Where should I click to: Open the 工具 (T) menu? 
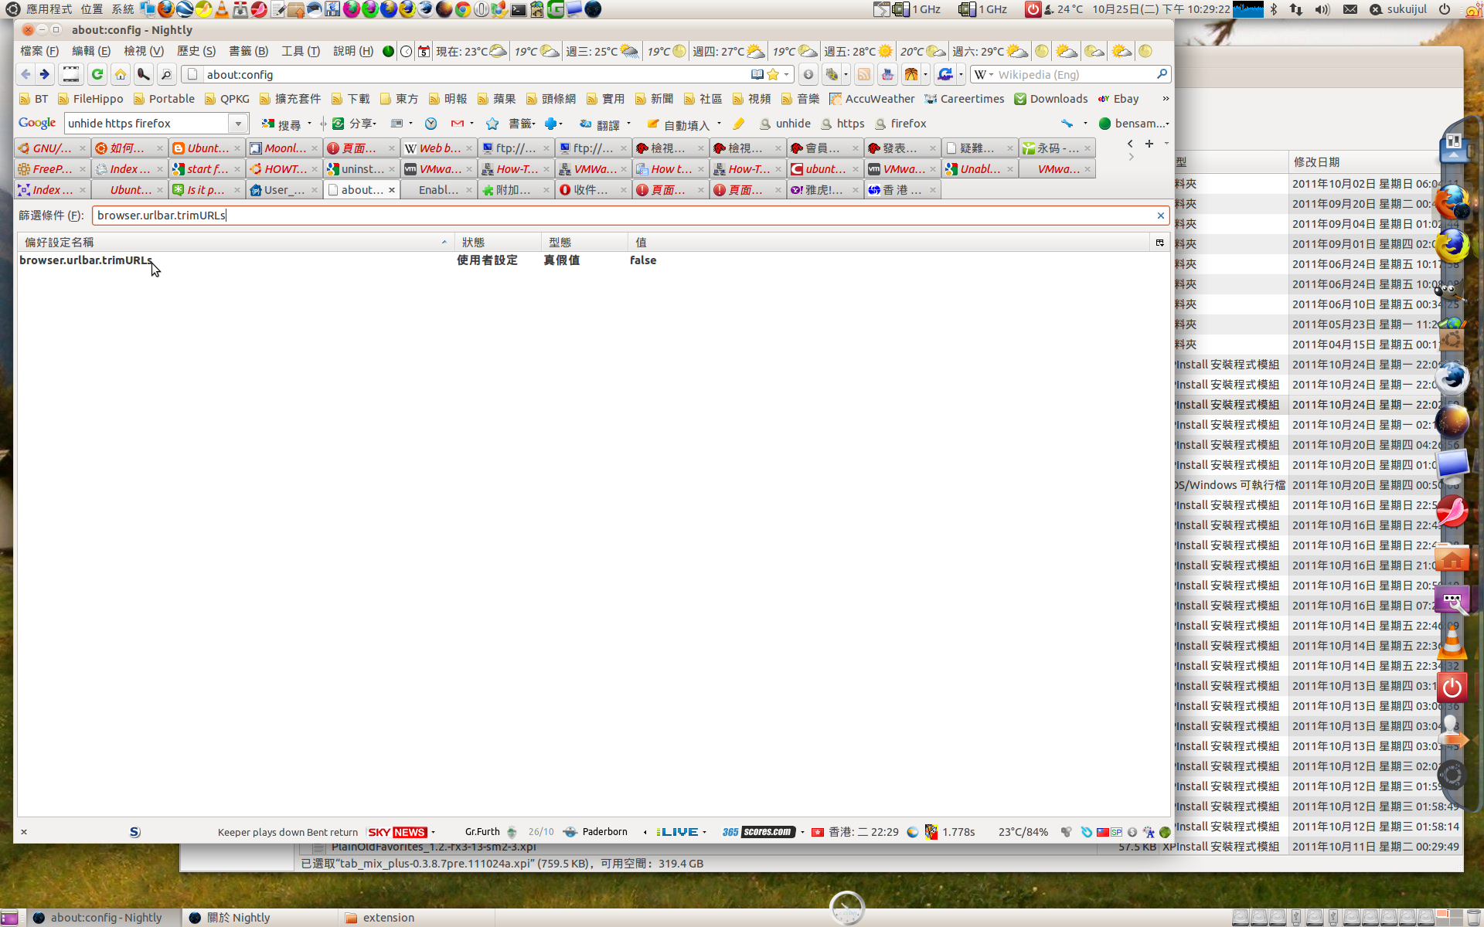pos(300,51)
